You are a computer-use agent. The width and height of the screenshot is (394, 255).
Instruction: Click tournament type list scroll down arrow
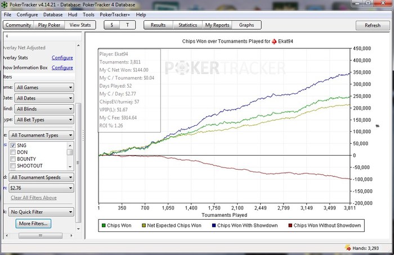tap(70, 167)
